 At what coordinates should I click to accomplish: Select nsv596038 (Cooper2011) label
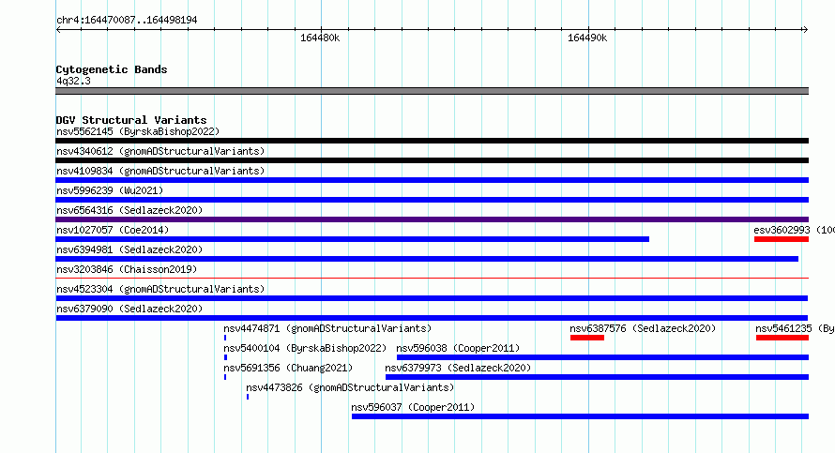coord(458,348)
